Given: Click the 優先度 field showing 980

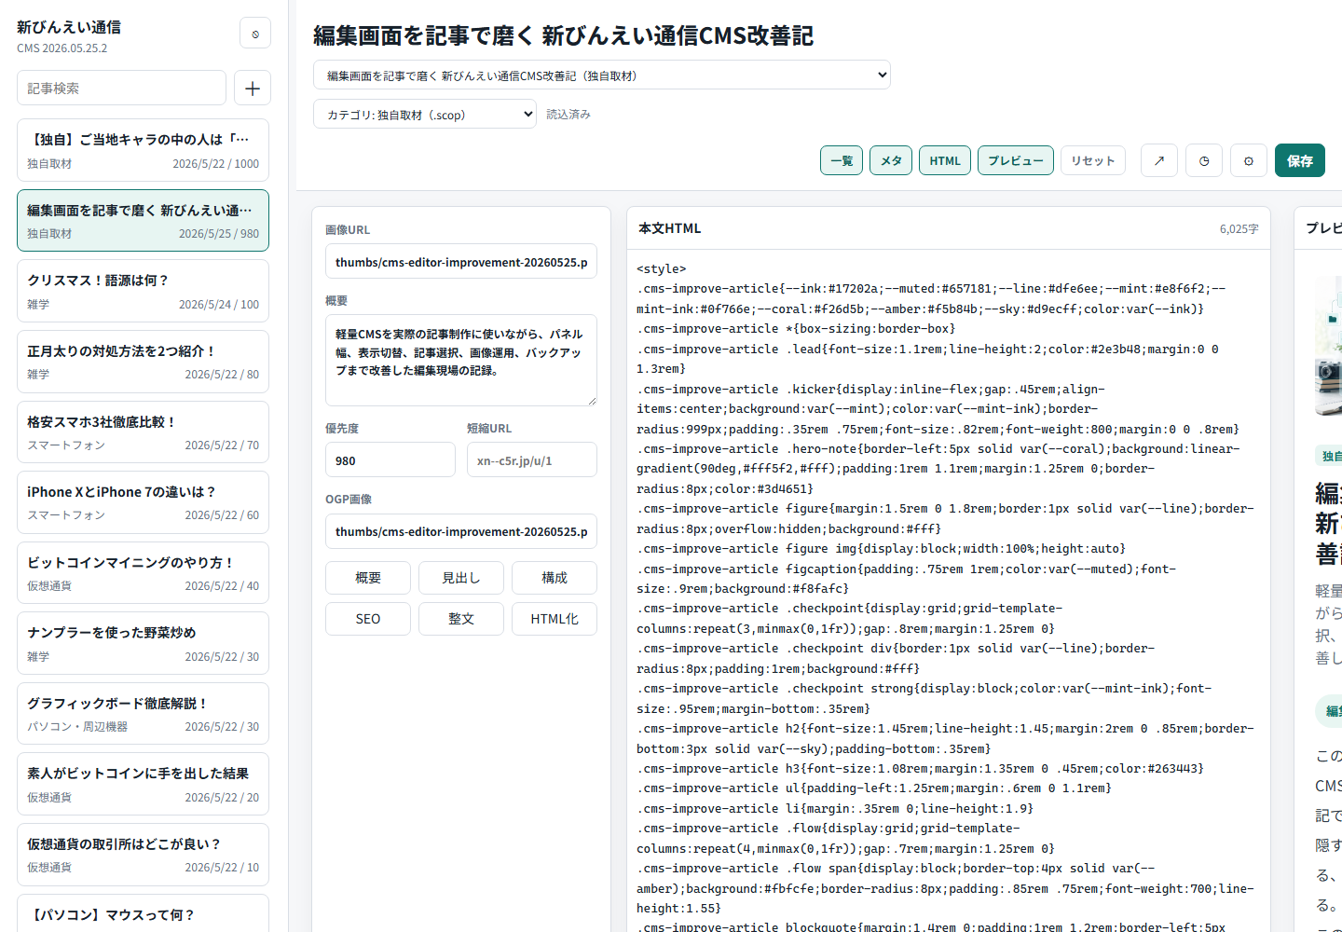Looking at the screenshot, I should [x=390, y=460].
